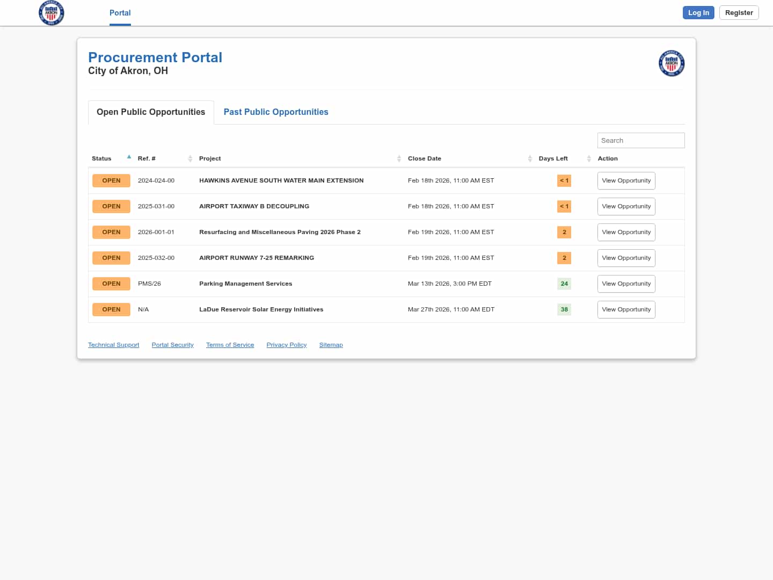Sort by Project column arrows
773x580 pixels.
pyautogui.click(x=399, y=158)
